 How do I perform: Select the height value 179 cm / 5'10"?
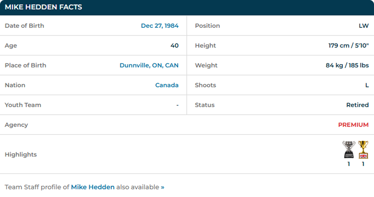point(345,45)
